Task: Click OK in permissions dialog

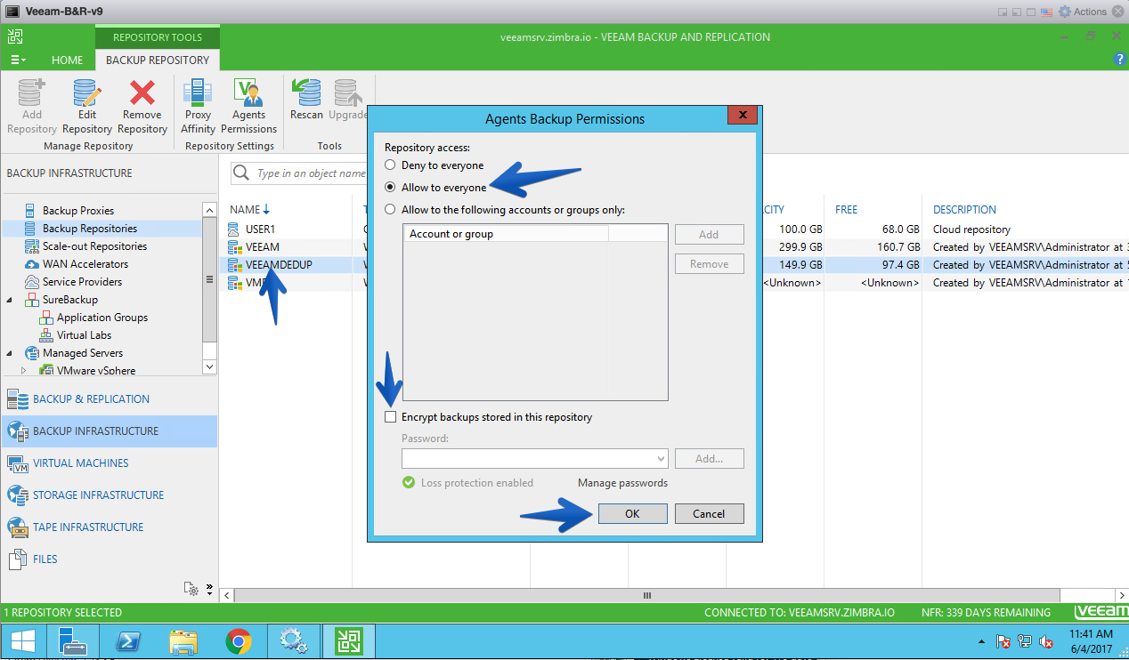Action: 632,514
